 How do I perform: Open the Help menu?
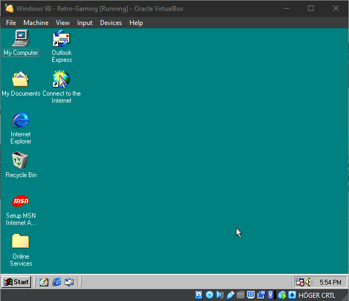coord(136,23)
